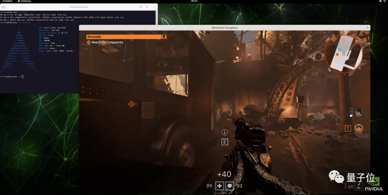
Task: Click the Kernel Release 5.10.37+ line
Action: click(x=54, y=33)
